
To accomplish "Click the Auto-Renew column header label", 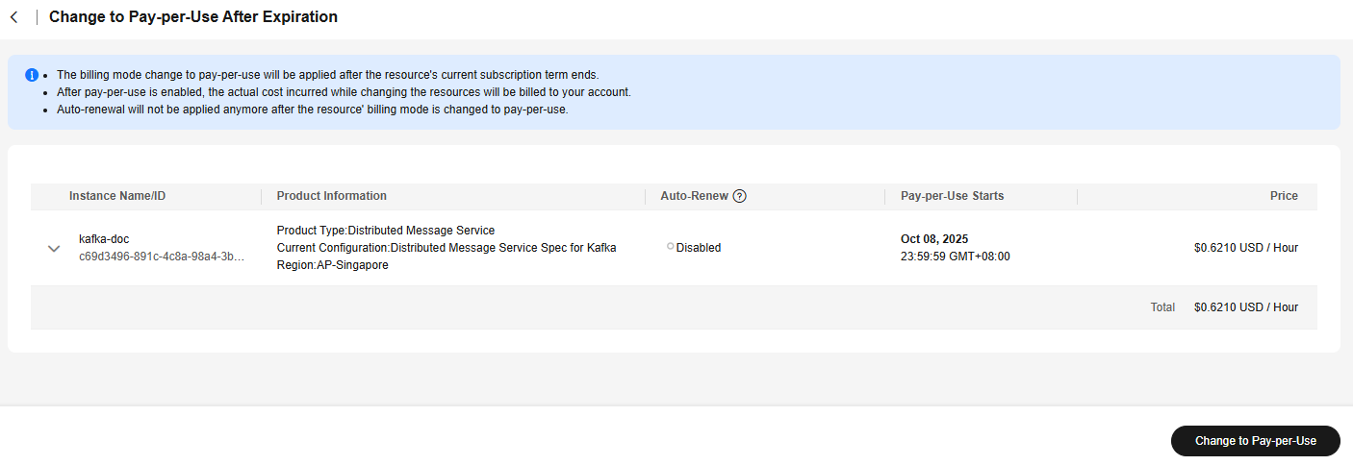I will pos(694,196).
